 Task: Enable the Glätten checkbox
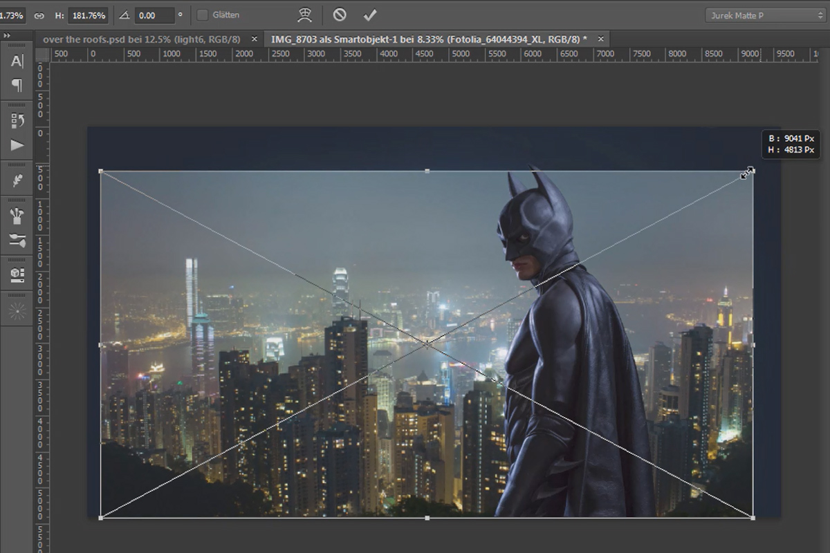click(x=203, y=15)
